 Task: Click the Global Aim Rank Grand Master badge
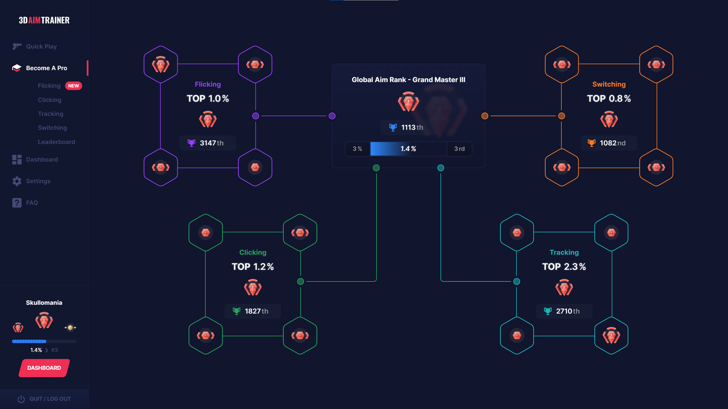408,102
